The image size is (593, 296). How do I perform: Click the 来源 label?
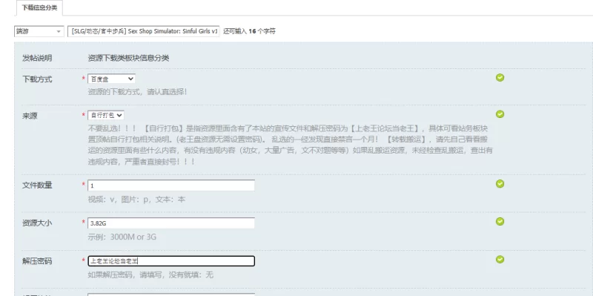[x=30, y=116]
